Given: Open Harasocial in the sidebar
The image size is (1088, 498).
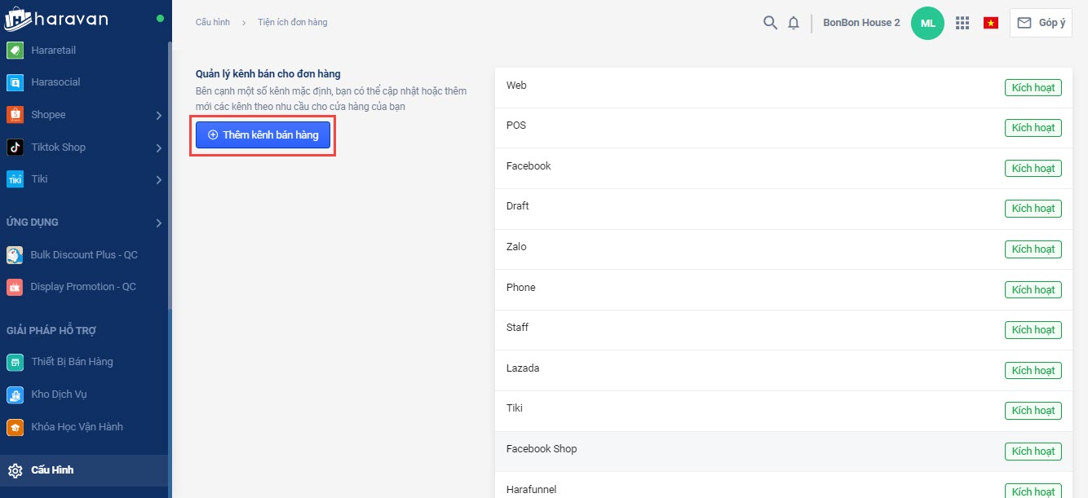Looking at the screenshot, I should [55, 82].
